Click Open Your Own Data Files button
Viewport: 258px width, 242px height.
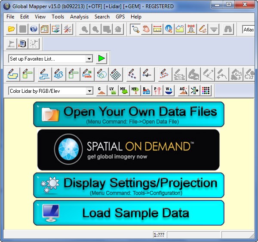tap(129, 114)
